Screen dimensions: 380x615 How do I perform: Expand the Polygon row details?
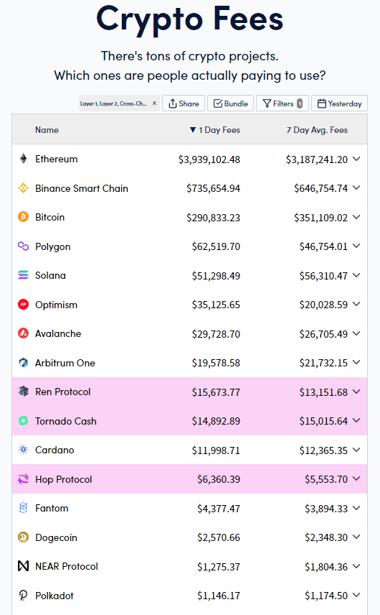pos(356,246)
